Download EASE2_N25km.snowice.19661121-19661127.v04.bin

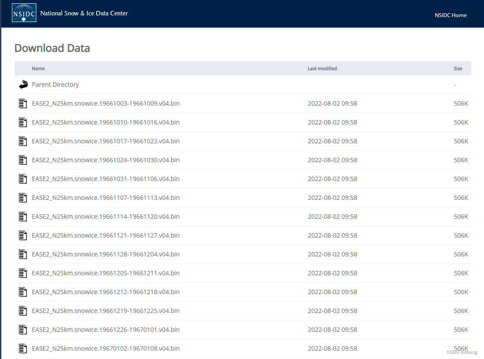(105, 235)
